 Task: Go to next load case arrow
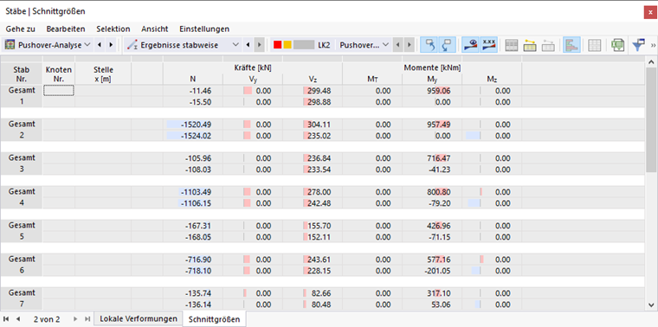tap(410, 45)
